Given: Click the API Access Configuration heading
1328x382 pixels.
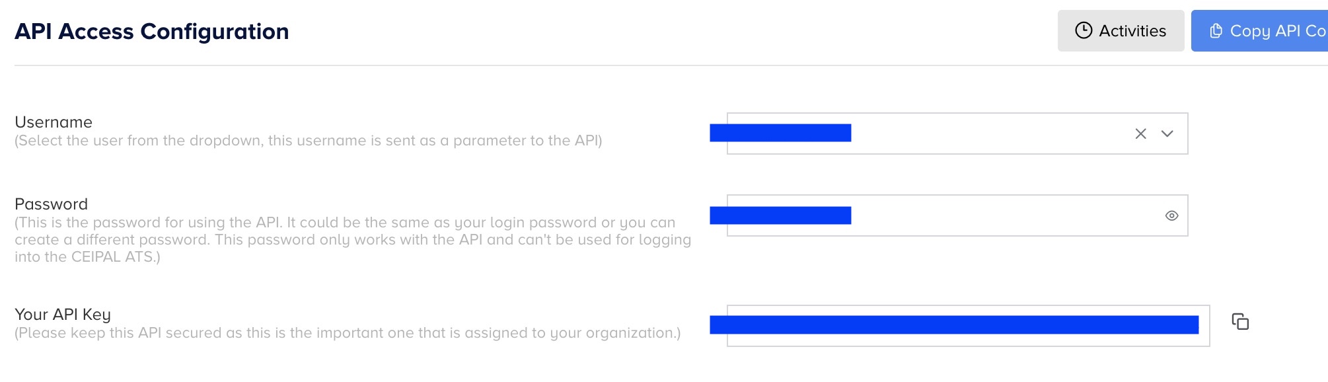Looking at the screenshot, I should pos(152,32).
